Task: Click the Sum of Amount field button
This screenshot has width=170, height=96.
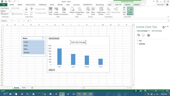Action: click(x=54, y=38)
